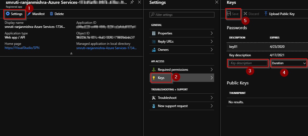Expand the Owners row chevron
The height and width of the screenshot is (136, 308).
(211, 50)
